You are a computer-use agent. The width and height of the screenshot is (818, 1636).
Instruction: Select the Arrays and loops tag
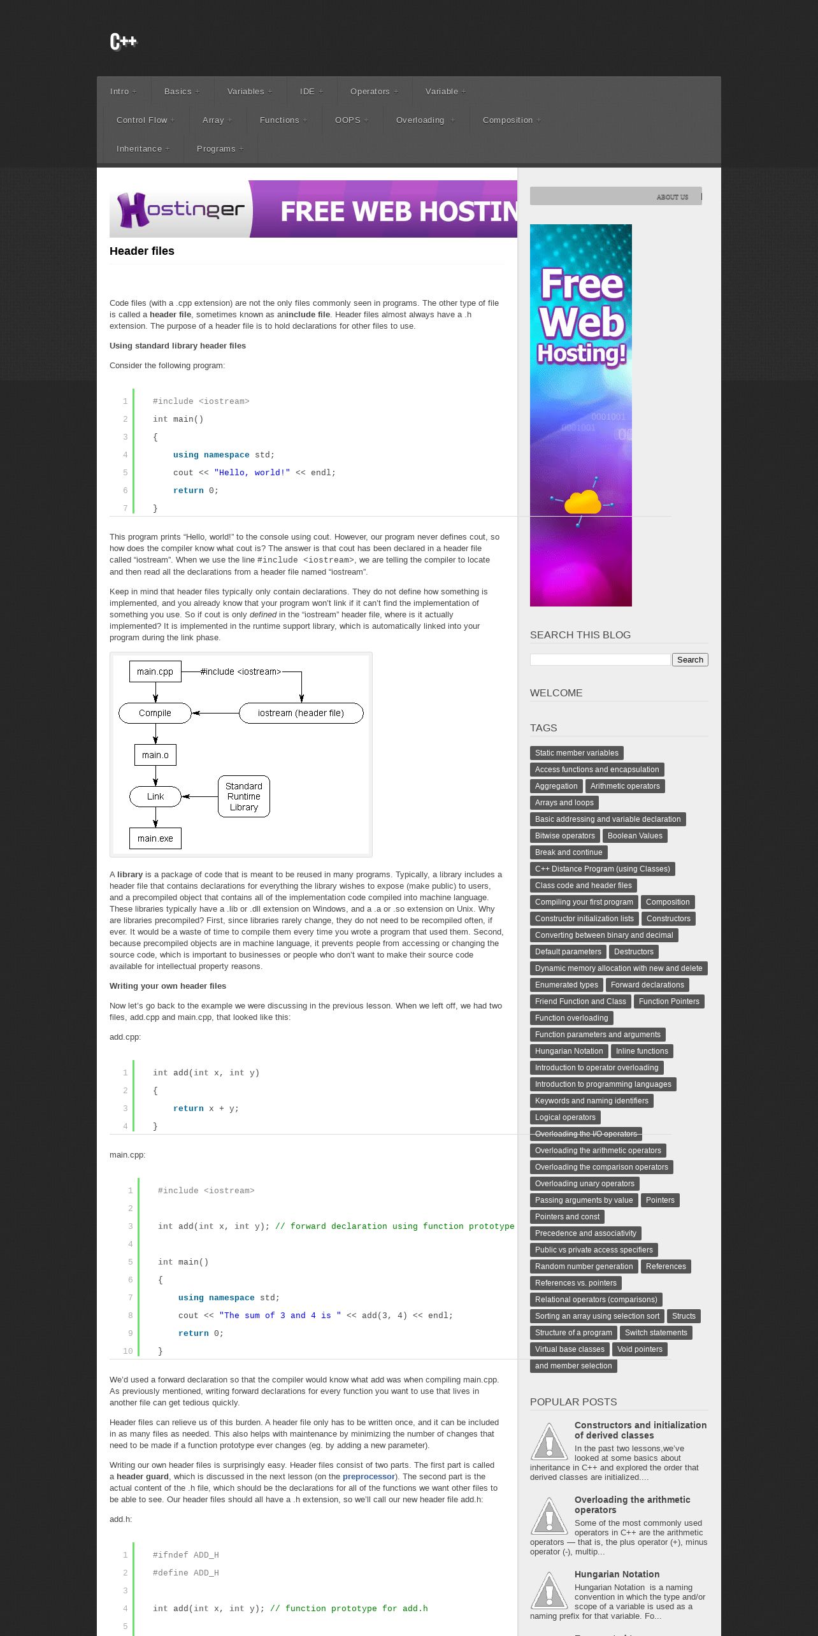tap(564, 803)
